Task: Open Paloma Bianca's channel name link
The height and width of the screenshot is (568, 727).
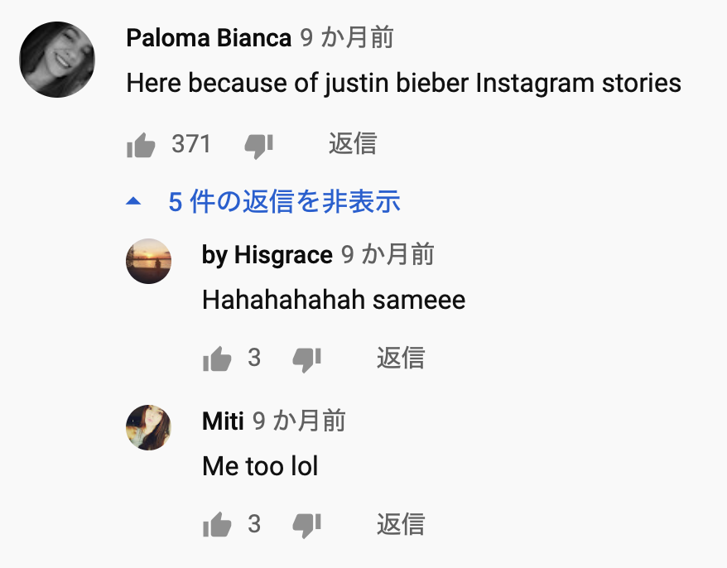Action: pyautogui.click(x=209, y=37)
